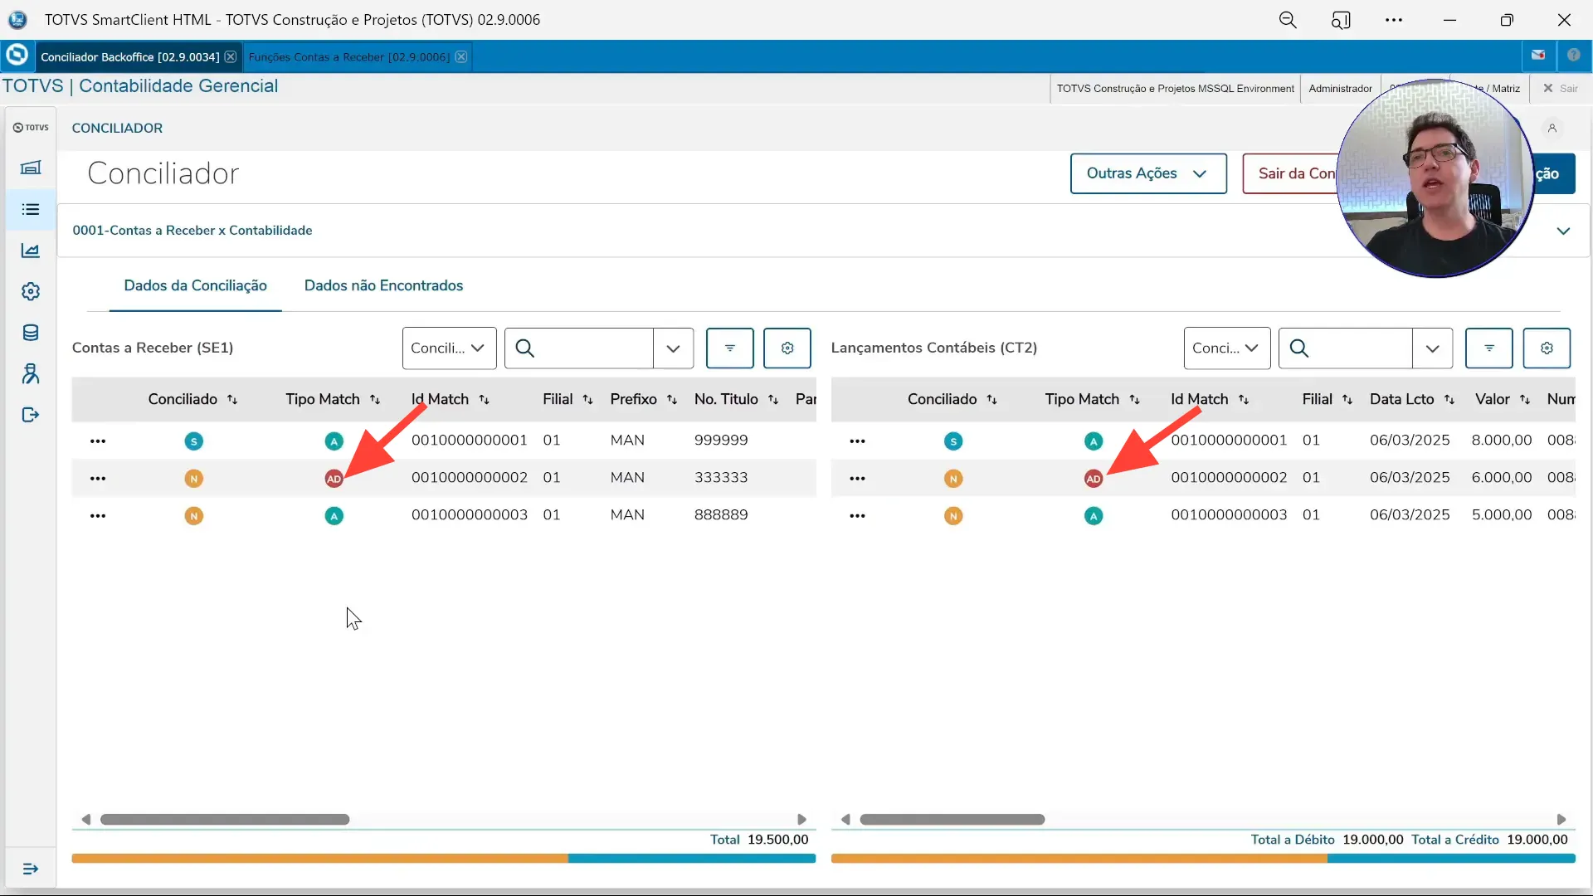Switch to Dados não Encontrados tab

tap(383, 285)
